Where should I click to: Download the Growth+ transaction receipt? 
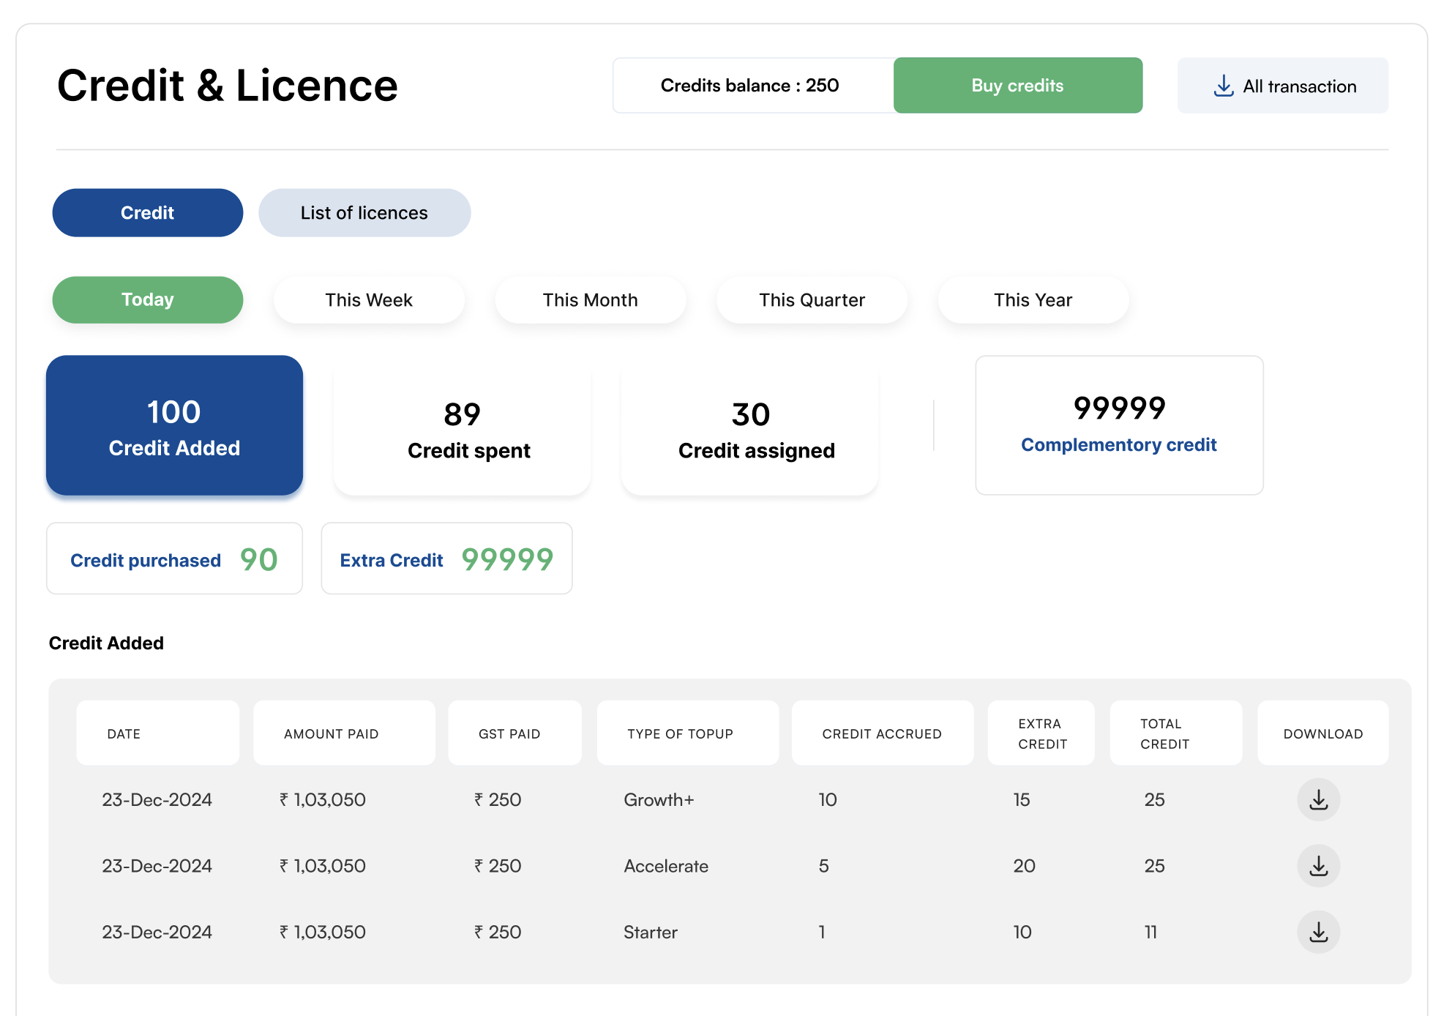[1318, 799]
